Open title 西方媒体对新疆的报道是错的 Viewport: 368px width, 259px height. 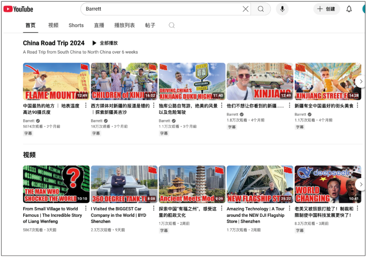pyautogui.click(x=120, y=109)
